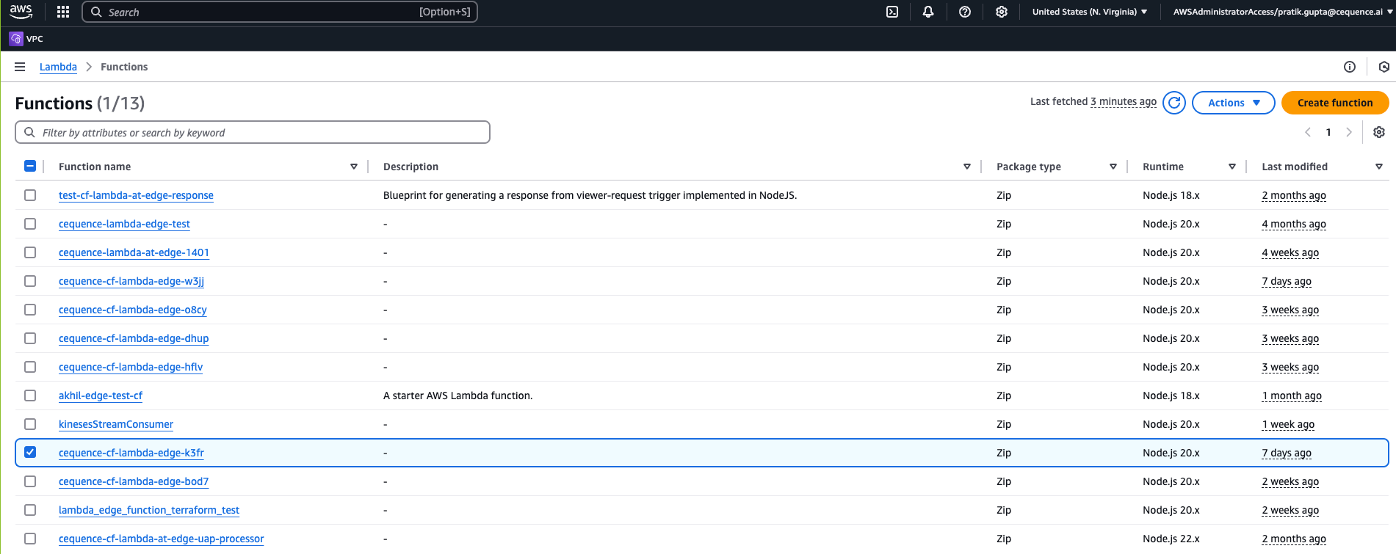Launch the CloudShell terminal icon

(x=892, y=12)
